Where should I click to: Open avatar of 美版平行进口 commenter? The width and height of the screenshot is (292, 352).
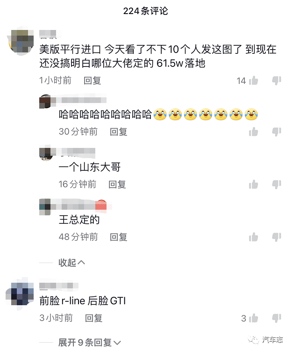pyautogui.click(x=21, y=42)
